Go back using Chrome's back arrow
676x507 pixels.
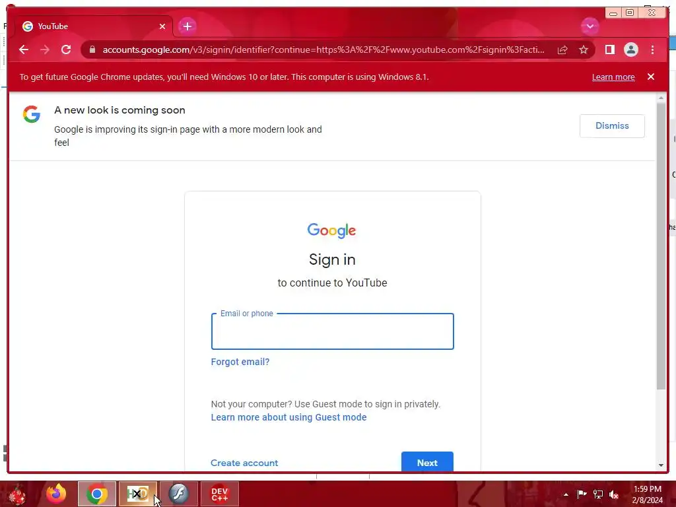[24, 50]
